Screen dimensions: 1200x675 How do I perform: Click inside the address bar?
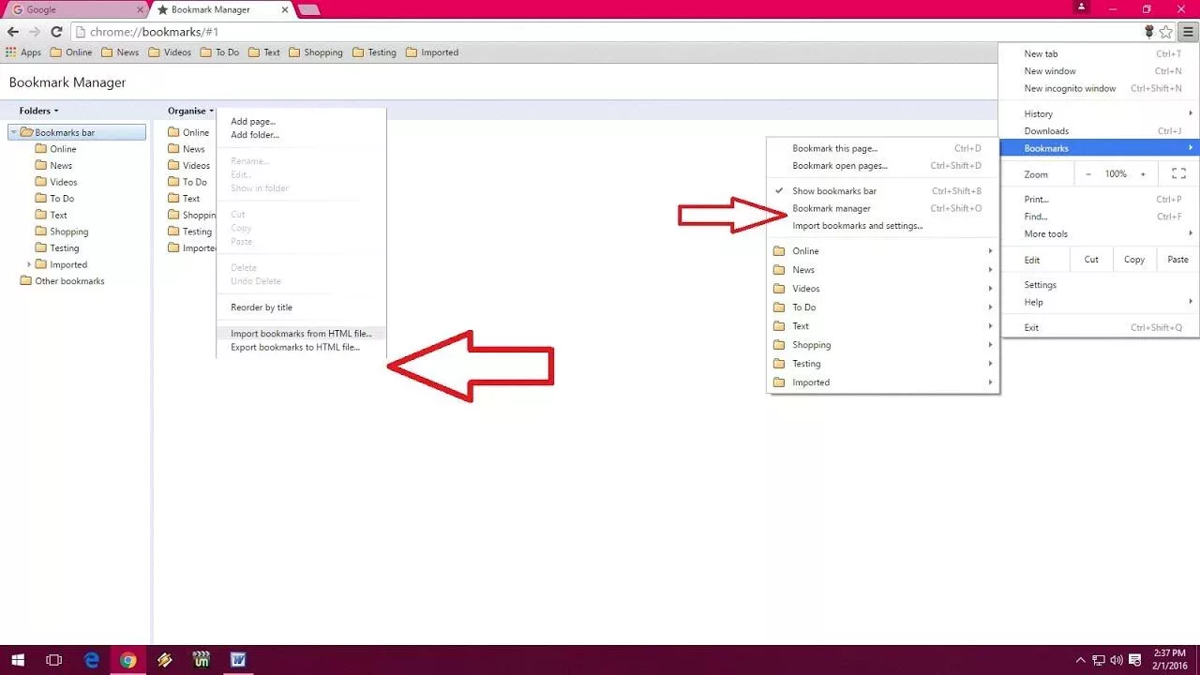tap(375, 31)
